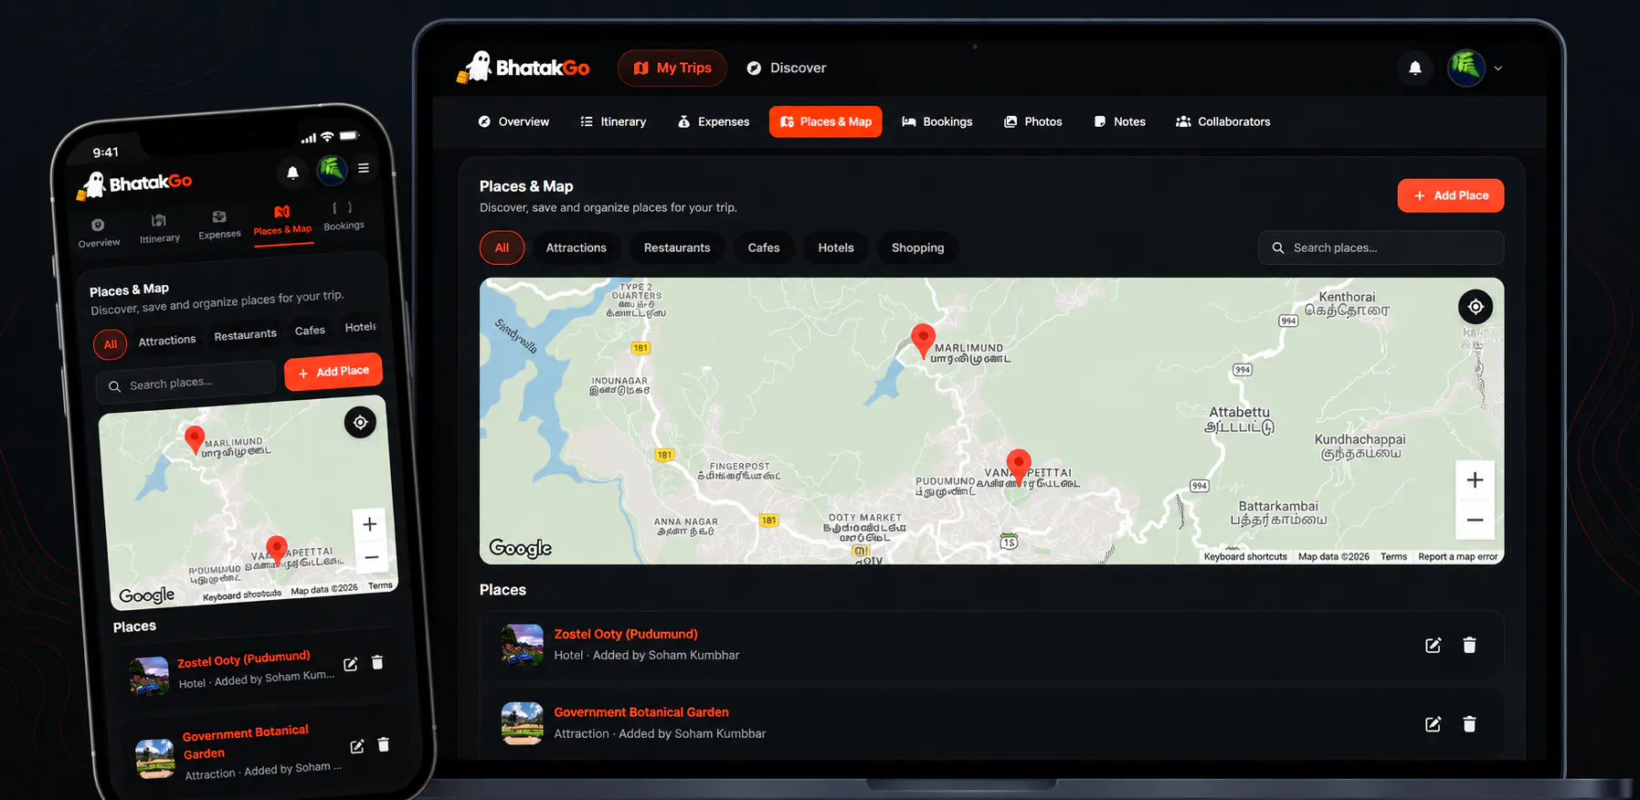The image size is (1640, 800).
Task: Click the BhatakGo ghost logo on the laptop
Action: [x=523, y=67]
